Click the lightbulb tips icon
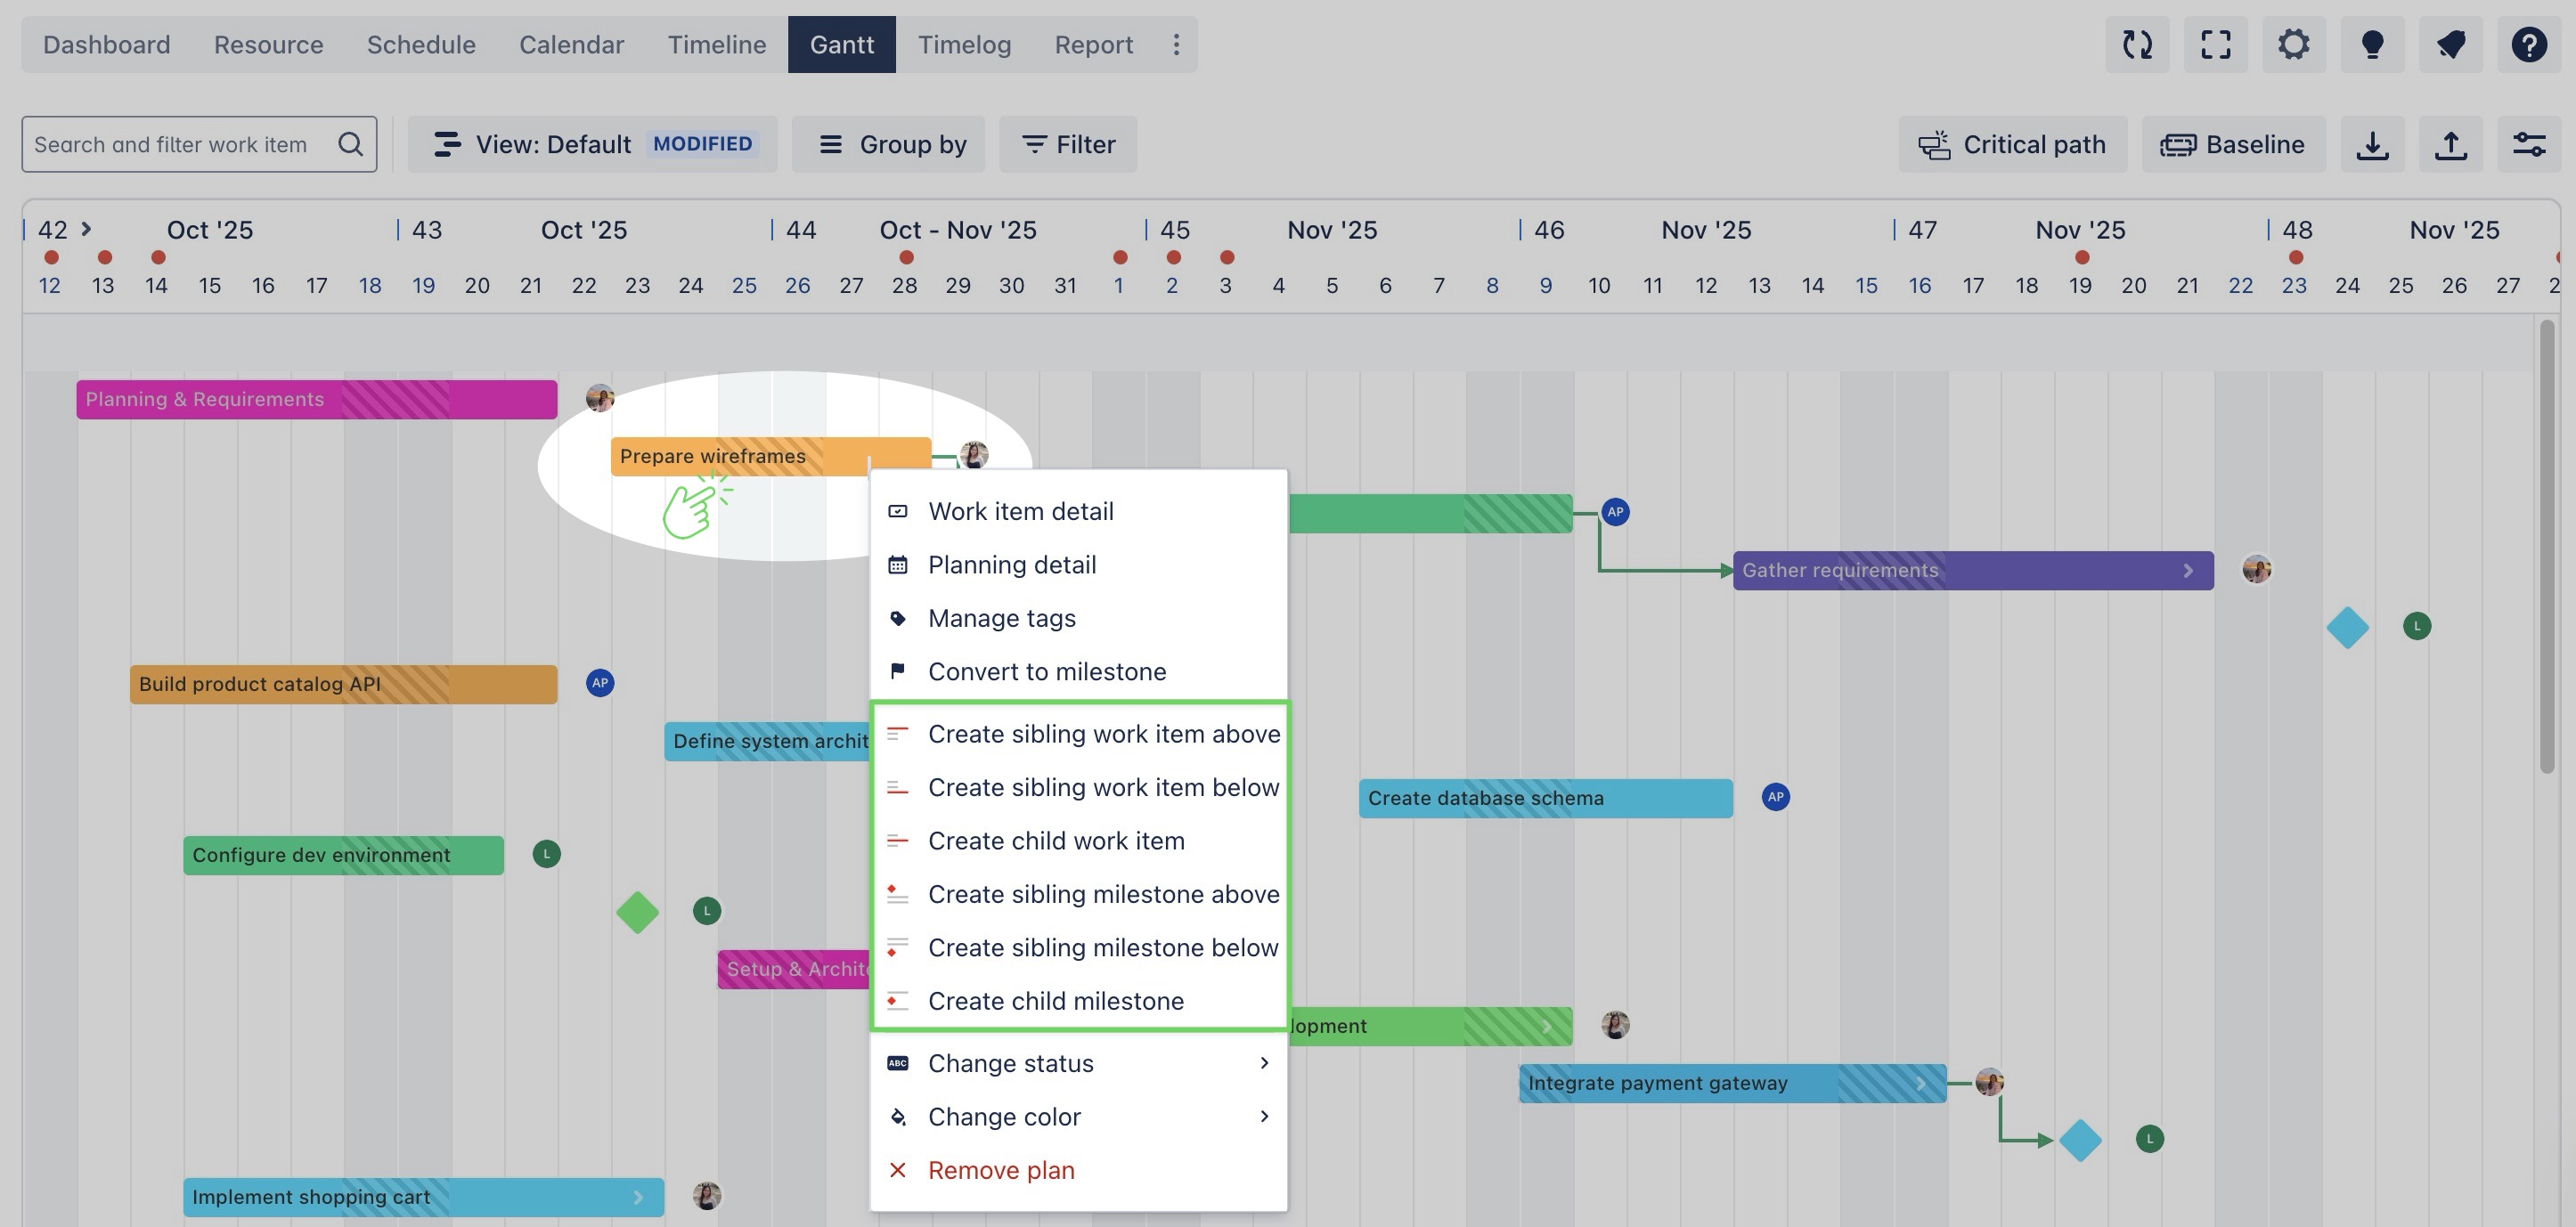This screenshot has width=2576, height=1227. coord(2372,44)
